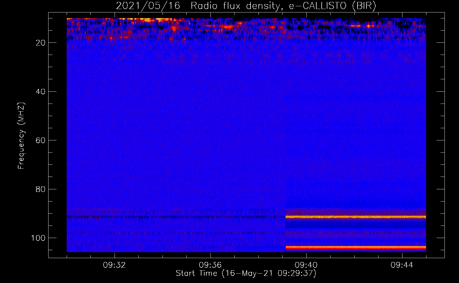The image size is (459, 283).
Task: Click the 09:32 time tick label
Action: pos(115,265)
